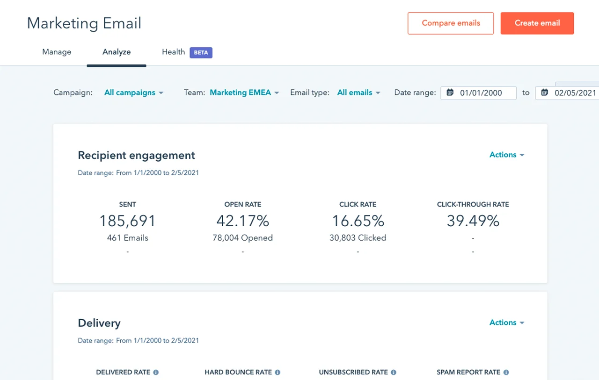Click the Open Rate metric value
This screenshot has width=599, height=380.
242,221
